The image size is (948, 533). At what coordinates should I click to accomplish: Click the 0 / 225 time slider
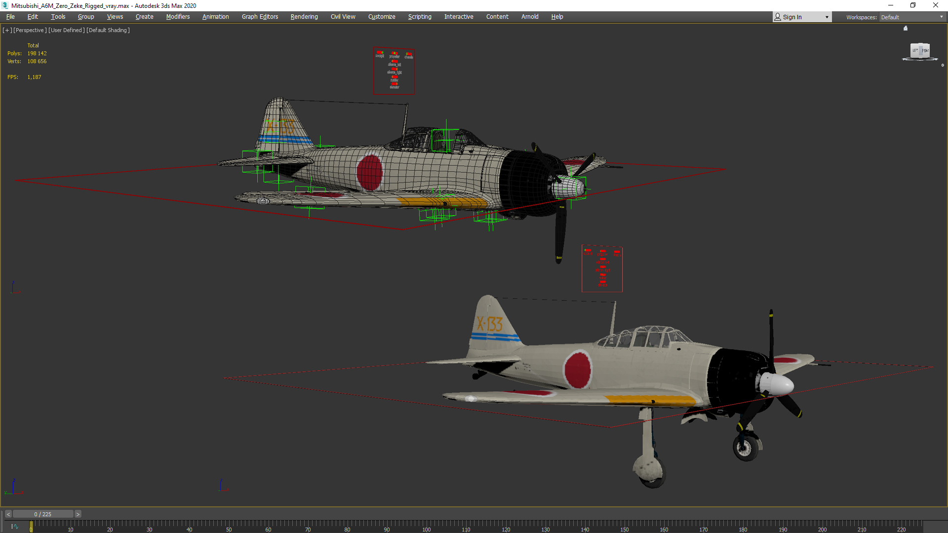click(x=43, y=514)
